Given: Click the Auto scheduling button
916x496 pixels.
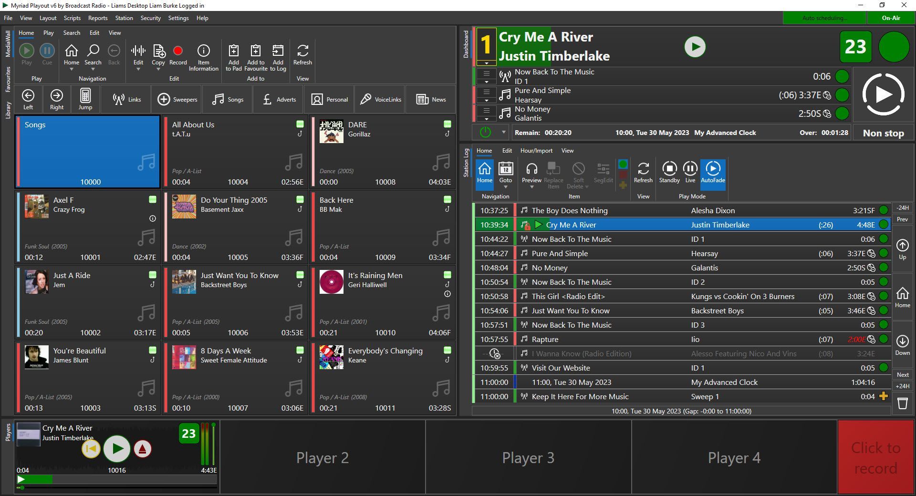Looking at the screenshot, I should (x=824, y=18).
